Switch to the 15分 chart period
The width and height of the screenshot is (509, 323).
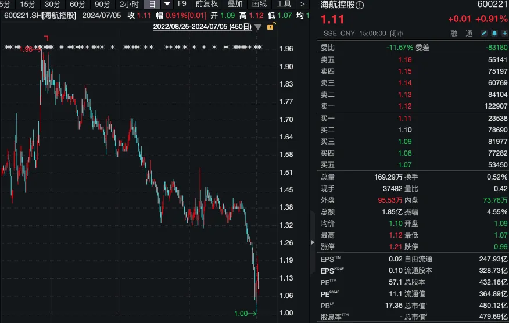(28, 4)
